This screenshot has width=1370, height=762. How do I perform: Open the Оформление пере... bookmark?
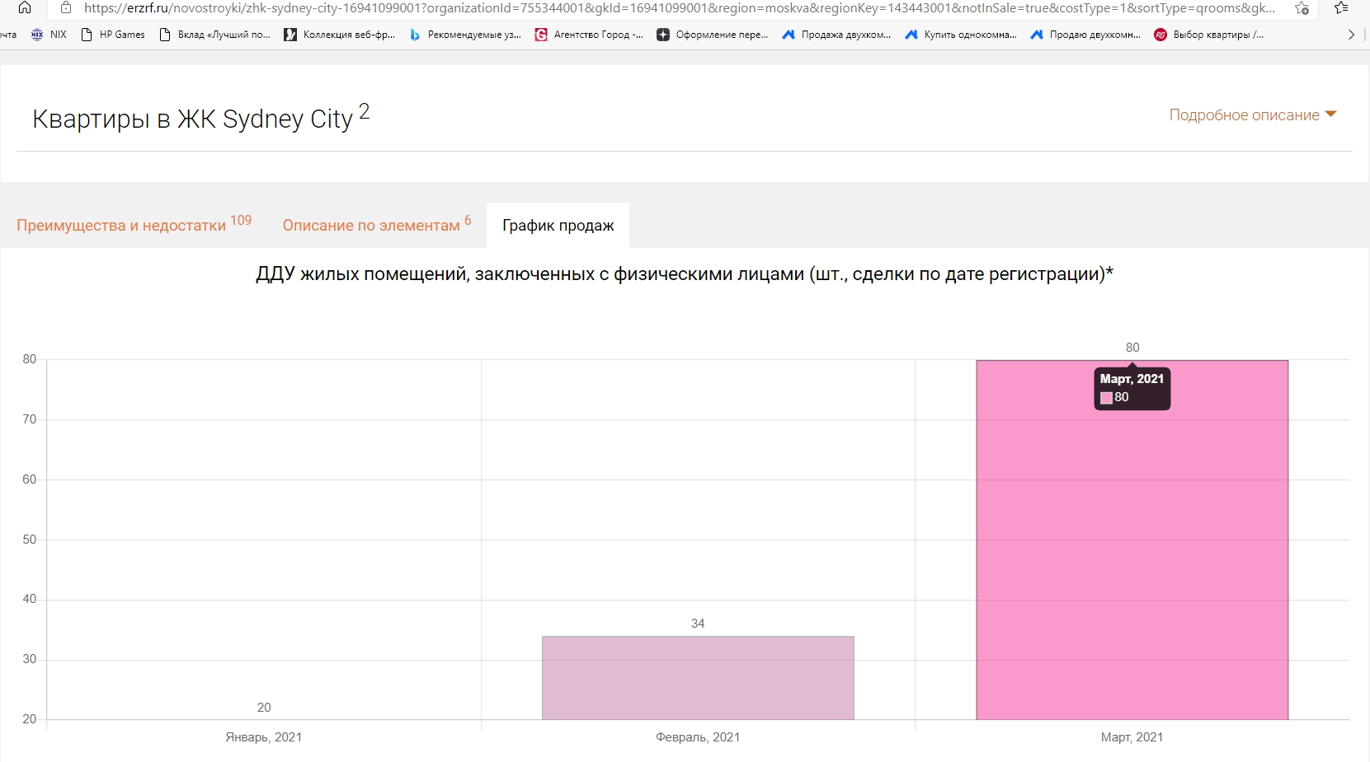(713, 35)
